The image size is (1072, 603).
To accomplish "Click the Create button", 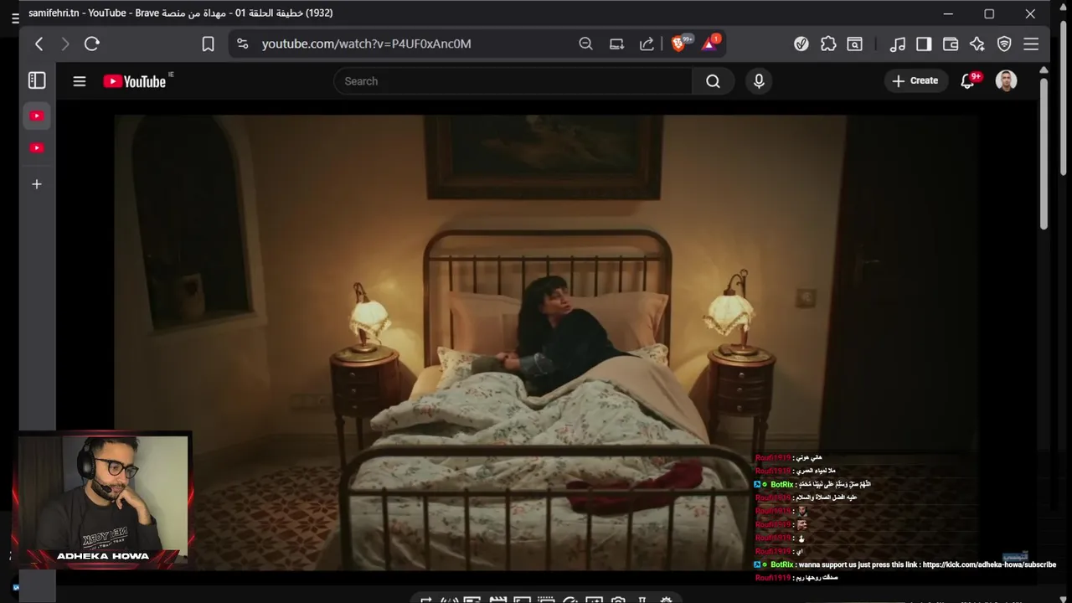I will pyautogui.click(x=915, y=80).
